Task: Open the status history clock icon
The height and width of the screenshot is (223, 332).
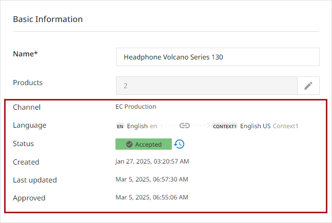Action: (x=180, y=144)
